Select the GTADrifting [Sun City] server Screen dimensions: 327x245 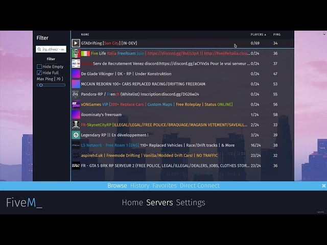(183, 43)
